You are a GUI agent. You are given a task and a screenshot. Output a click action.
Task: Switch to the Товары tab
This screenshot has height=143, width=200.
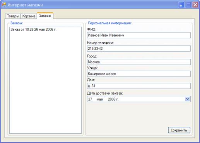(x=13, y=16)
